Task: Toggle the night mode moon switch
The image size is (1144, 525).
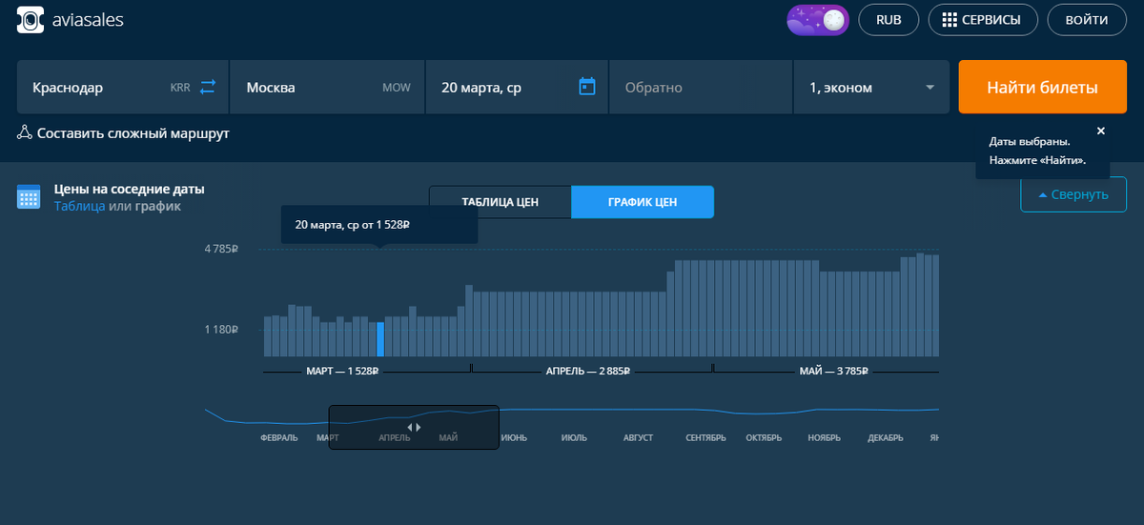Action: [817, 20]
